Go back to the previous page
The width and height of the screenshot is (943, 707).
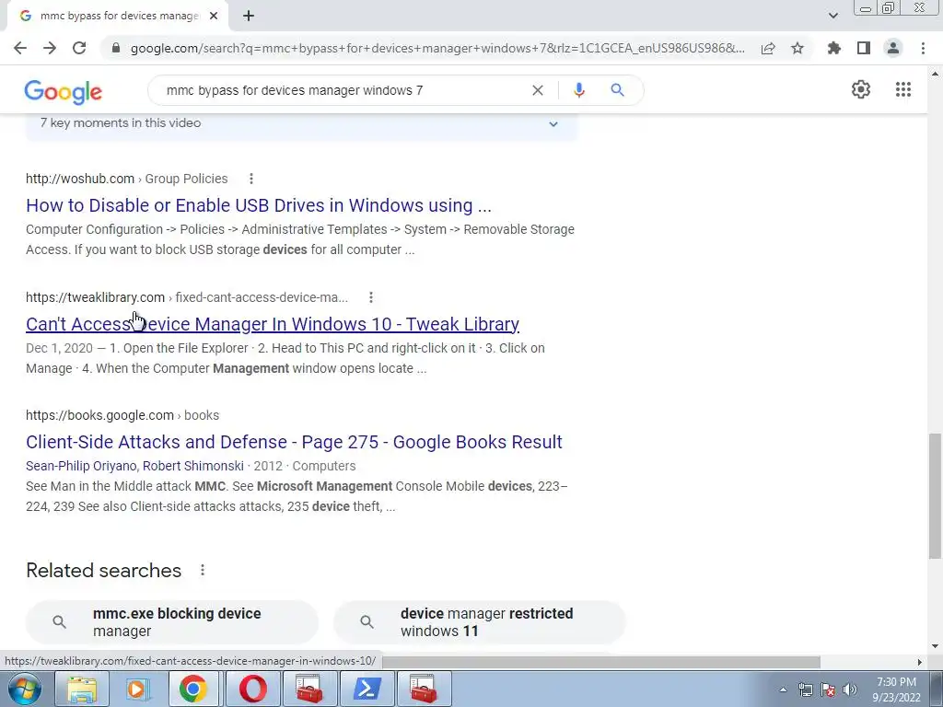point(20,48)
